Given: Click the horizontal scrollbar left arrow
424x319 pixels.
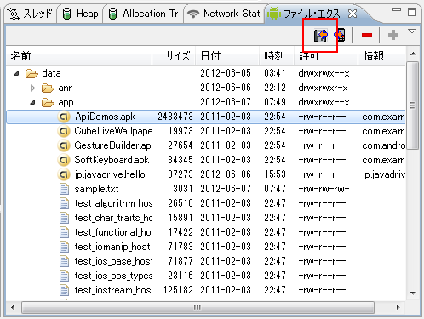Looking at the screenshot, I should (x=13, y=307).
